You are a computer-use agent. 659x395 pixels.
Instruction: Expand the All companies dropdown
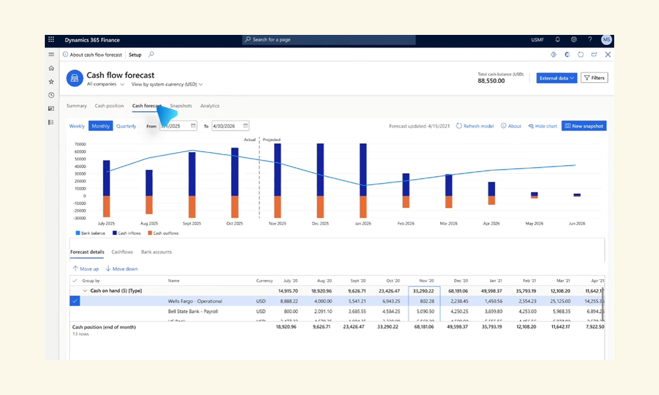(105, 84)
